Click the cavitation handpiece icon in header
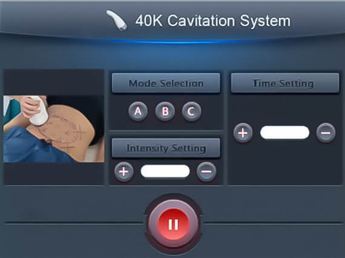 [117, 21]
